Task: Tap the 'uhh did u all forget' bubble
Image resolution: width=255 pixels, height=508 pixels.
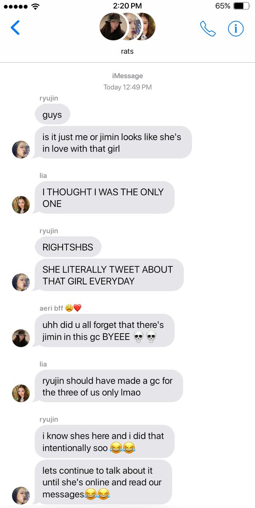Action: 105,331
